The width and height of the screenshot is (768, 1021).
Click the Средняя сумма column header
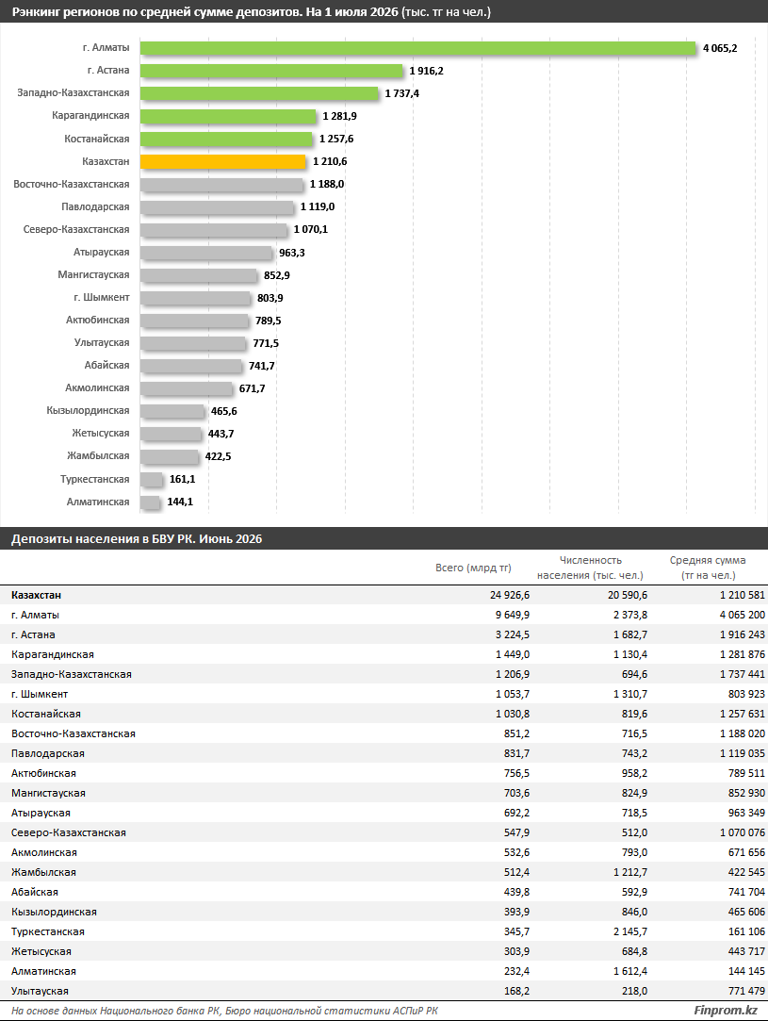tap(708, 568)
